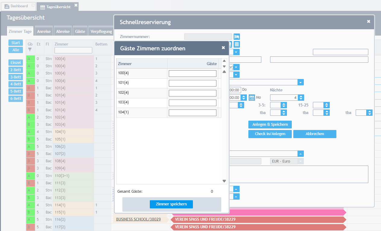Click the list icon below the bed icon

237,44
